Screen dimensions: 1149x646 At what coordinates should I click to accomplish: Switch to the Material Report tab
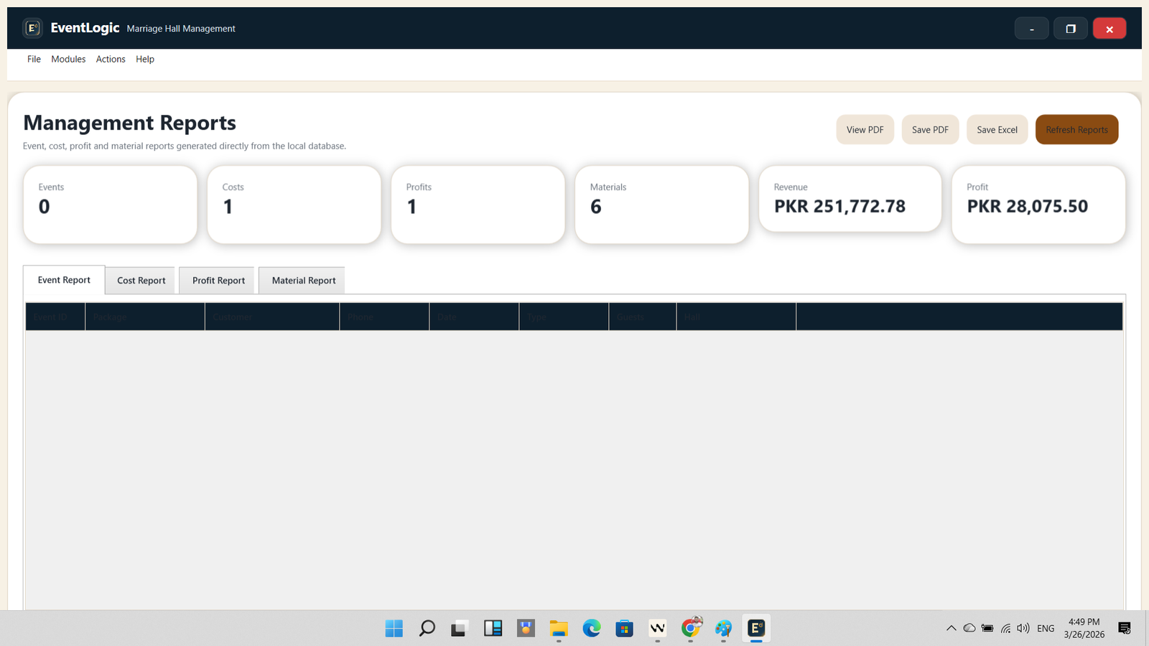[303, 281]
